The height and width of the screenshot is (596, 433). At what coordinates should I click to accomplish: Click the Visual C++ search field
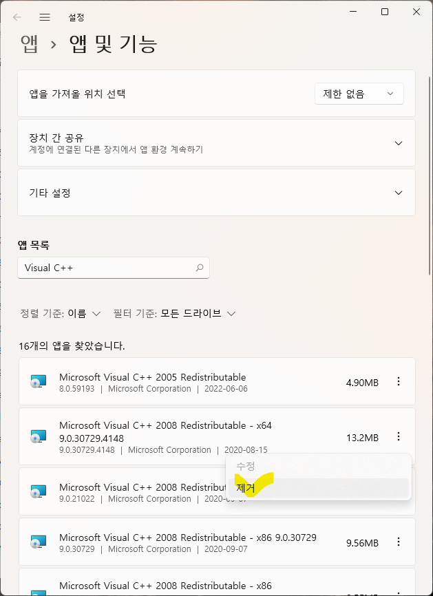point(114,268)
